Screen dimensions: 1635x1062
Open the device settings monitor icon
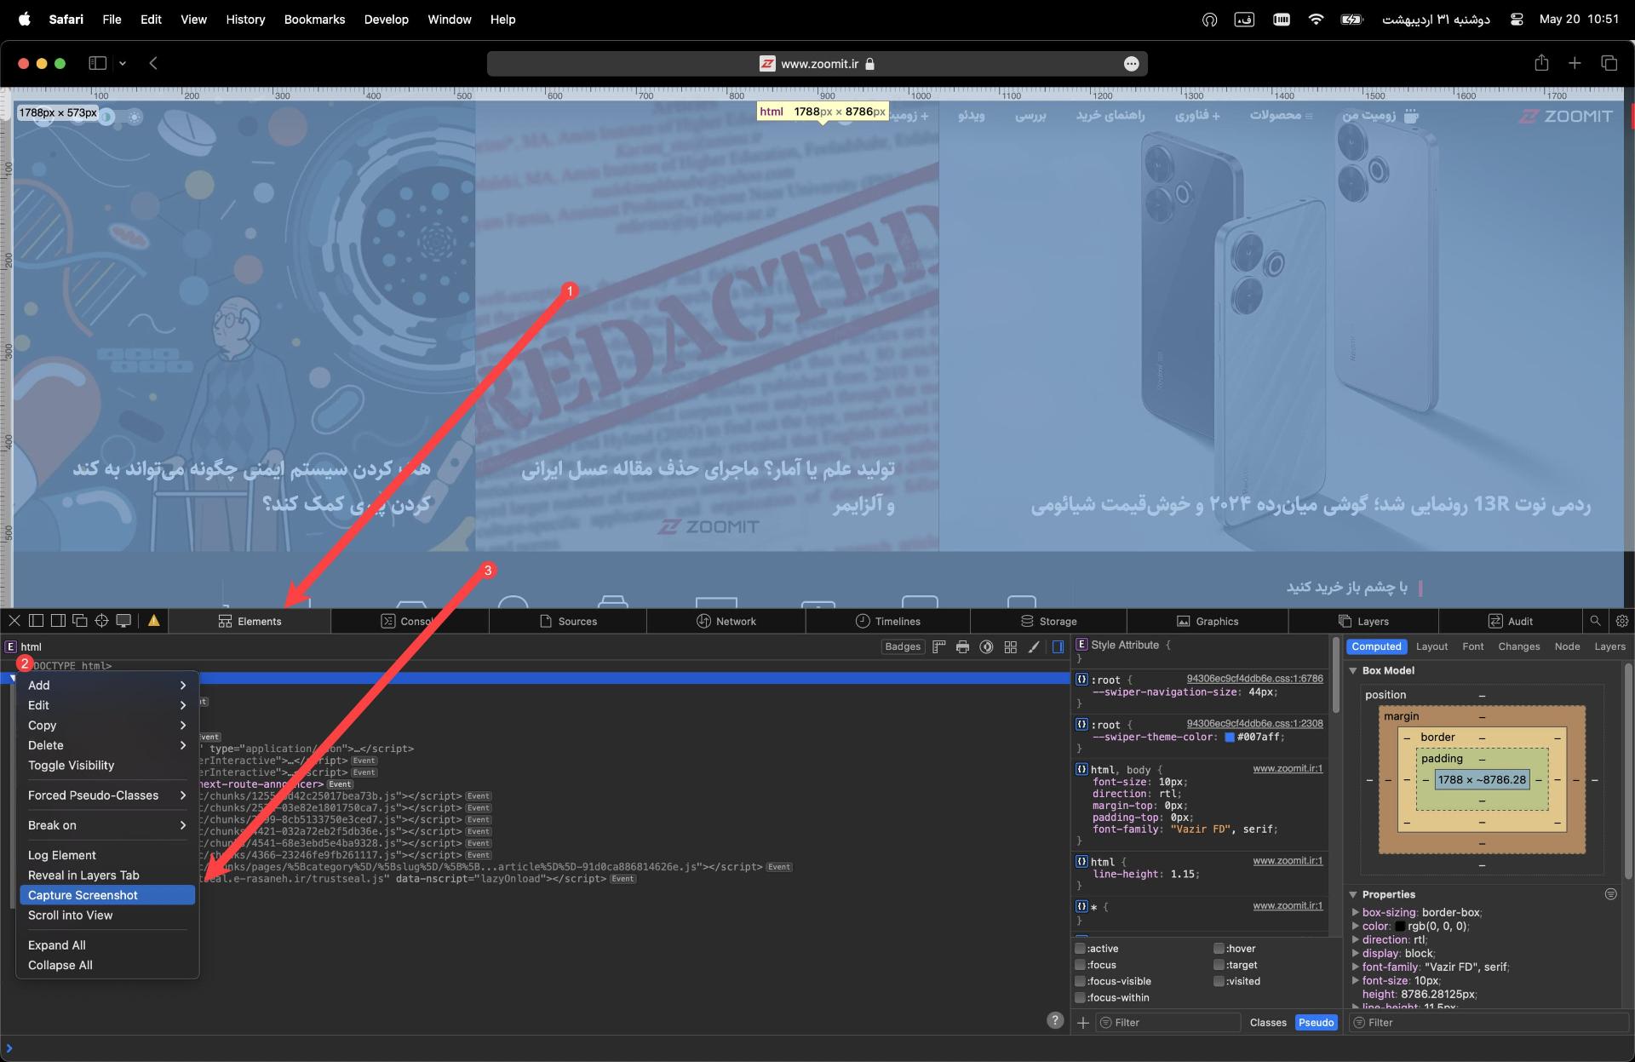[x=123, y=621]
